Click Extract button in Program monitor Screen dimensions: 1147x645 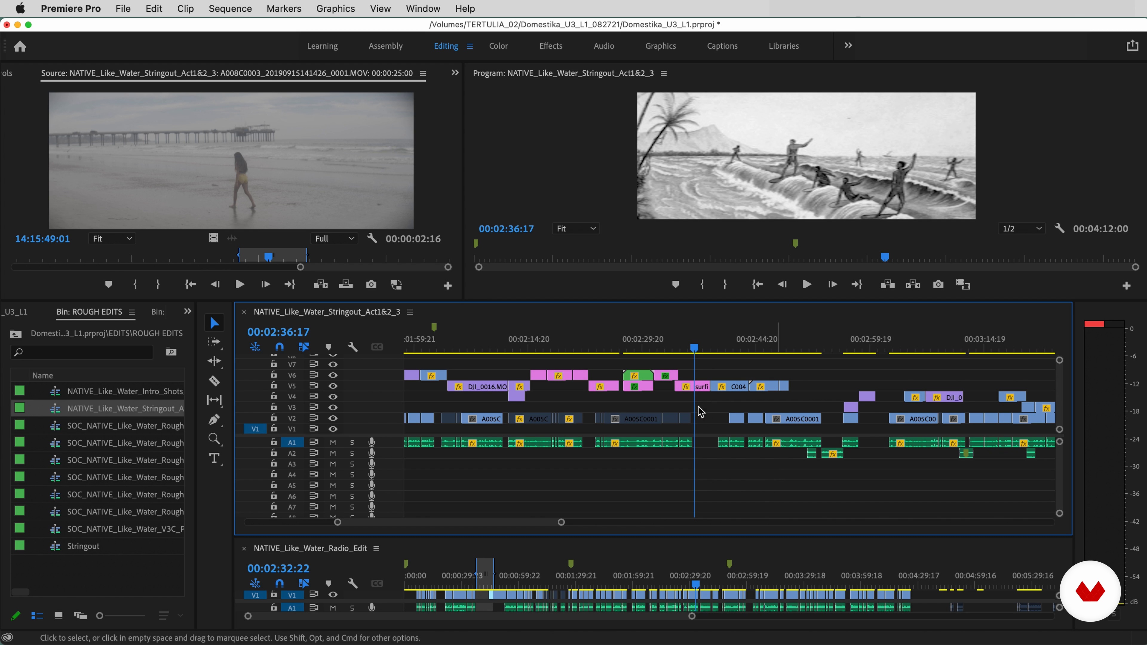pos(913,285)
